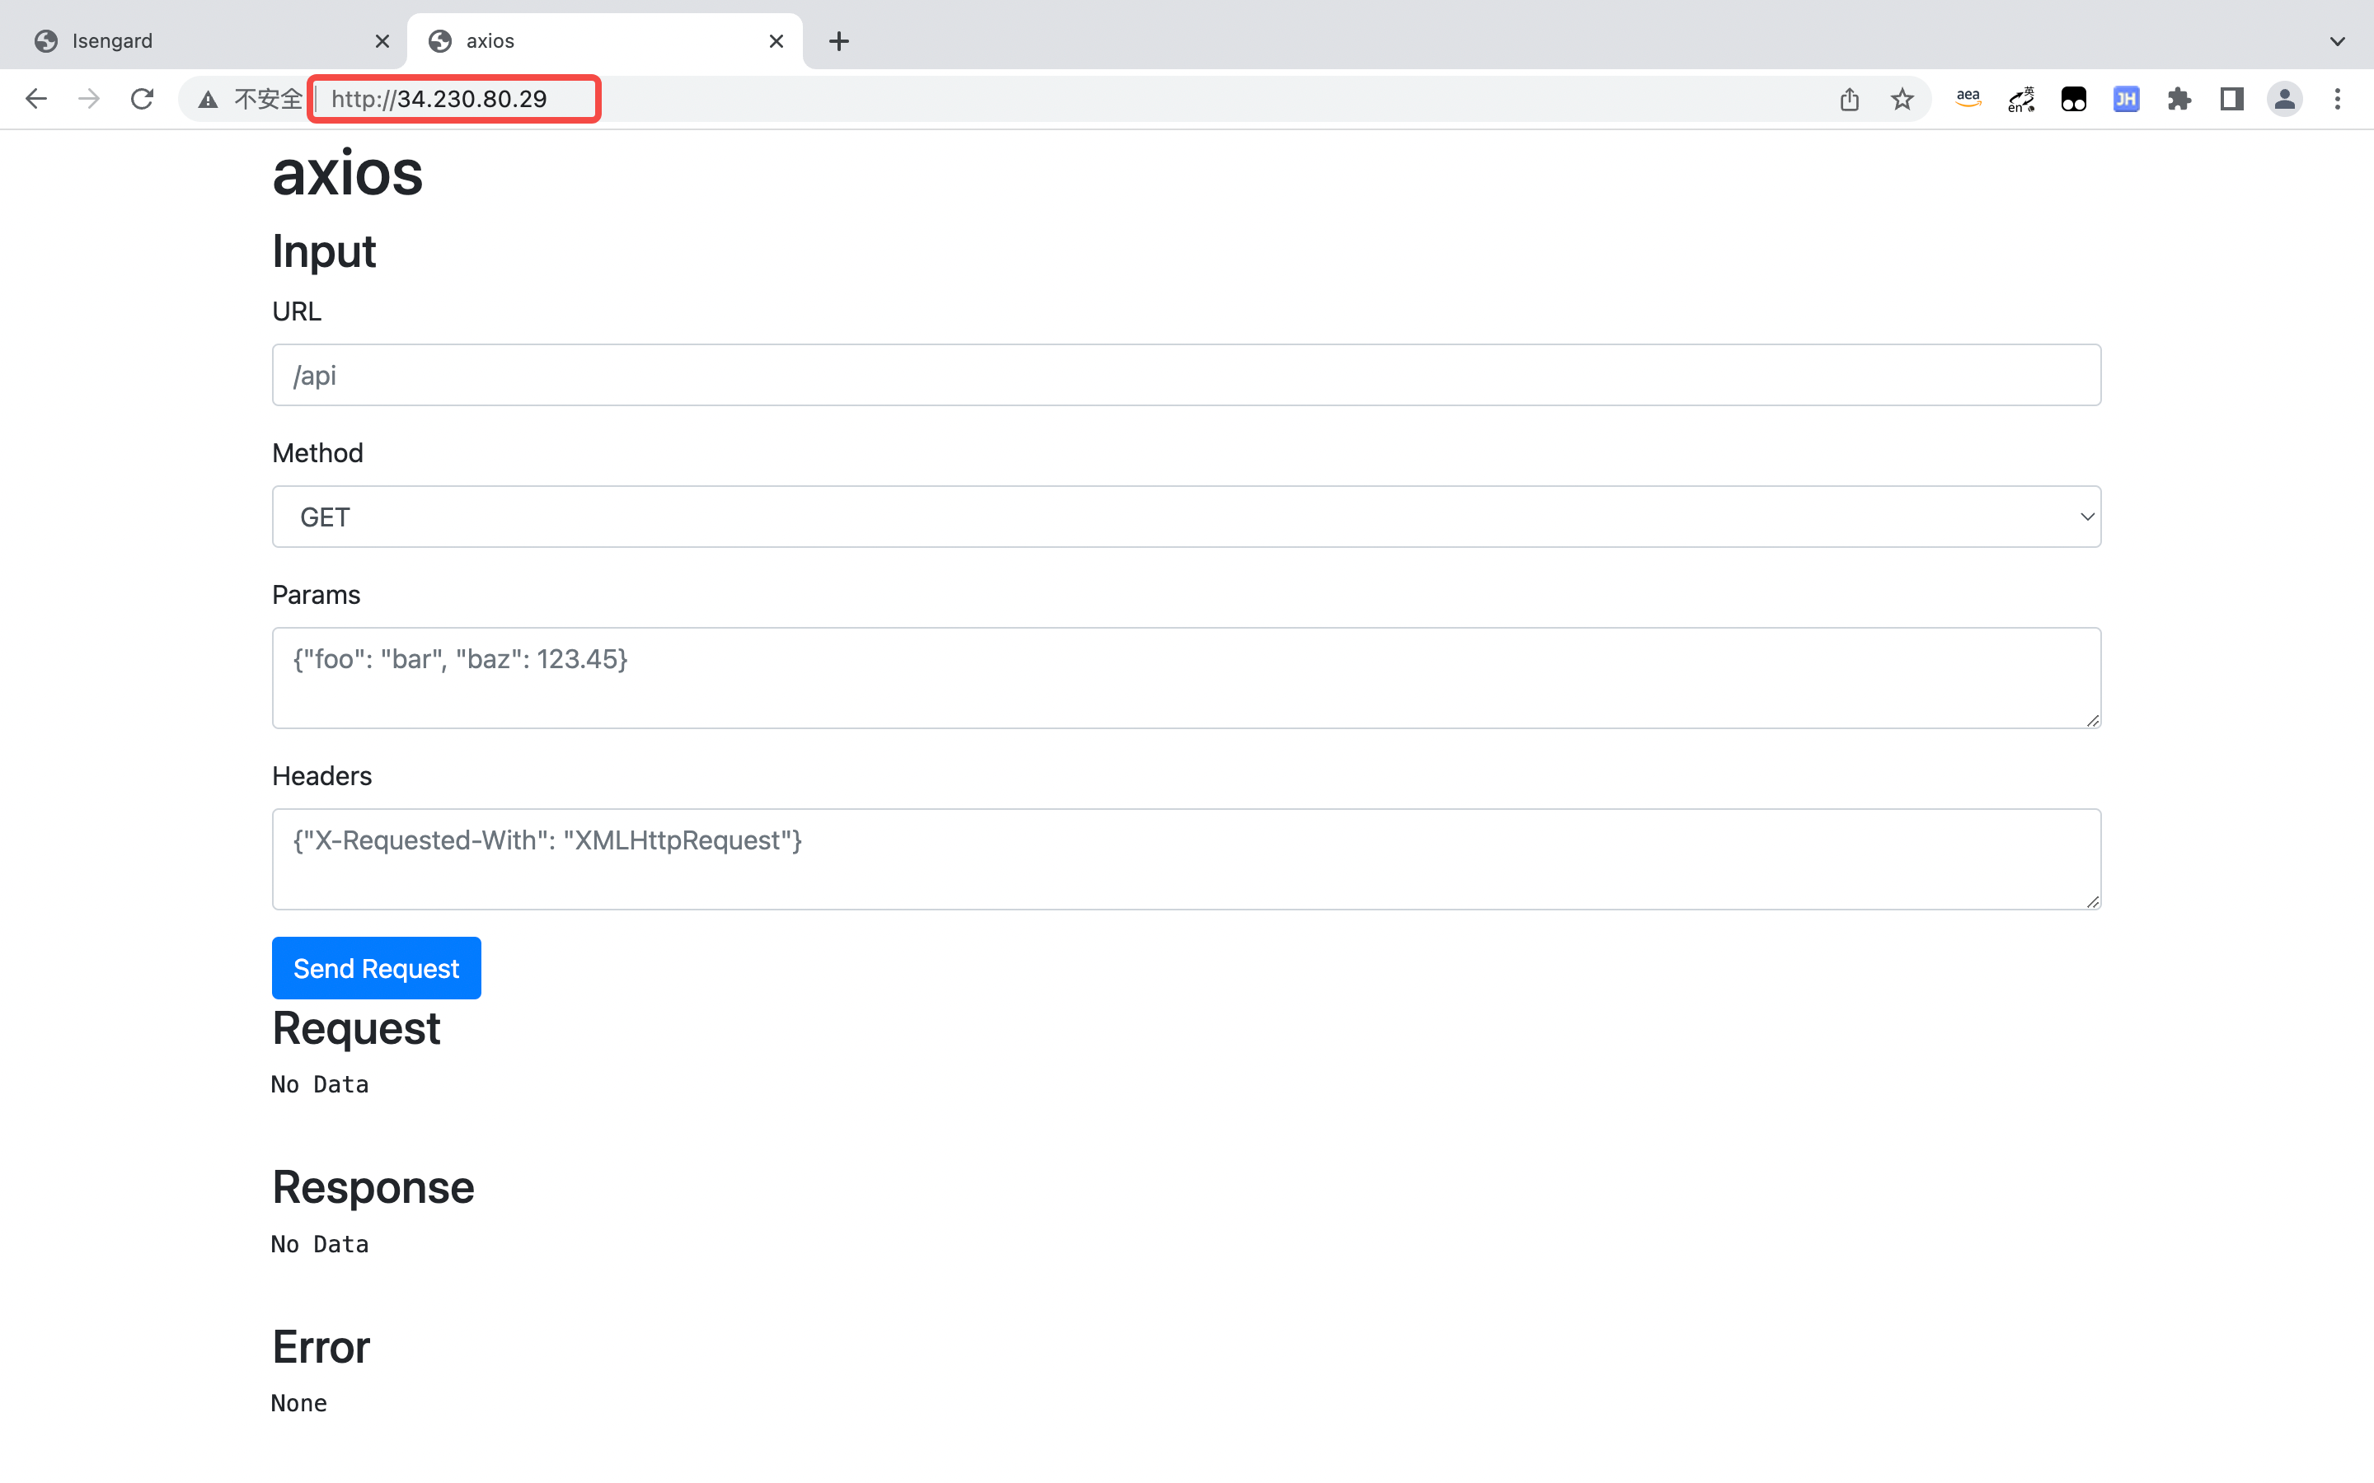Screen dimensions: 2374x1483
Task: Open the Extensions puzzle piece menu
Action: coord(2179,99)
